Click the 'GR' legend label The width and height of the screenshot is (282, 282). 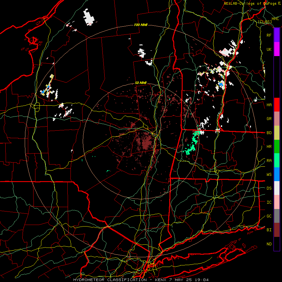(x=269, y=119)
